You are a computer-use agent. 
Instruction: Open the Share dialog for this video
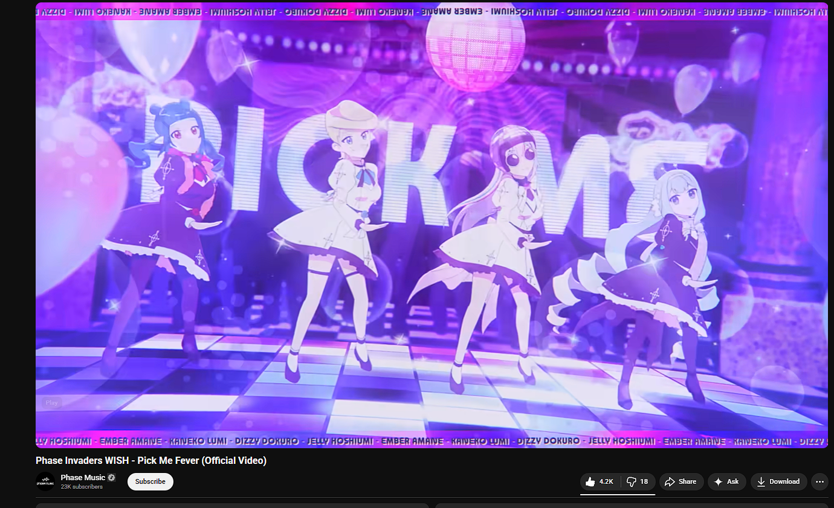(681, 481)
